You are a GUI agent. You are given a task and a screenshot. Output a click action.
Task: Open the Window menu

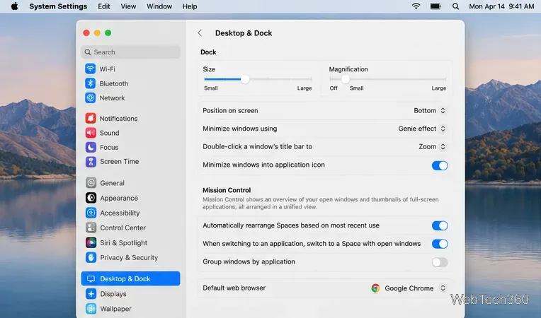159,6
